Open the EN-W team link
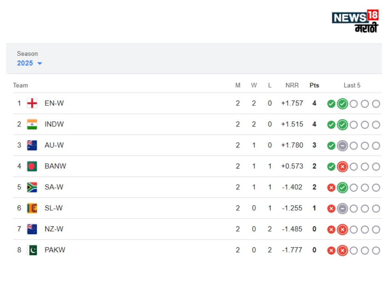Screen dimensions: 388x291 54,103
